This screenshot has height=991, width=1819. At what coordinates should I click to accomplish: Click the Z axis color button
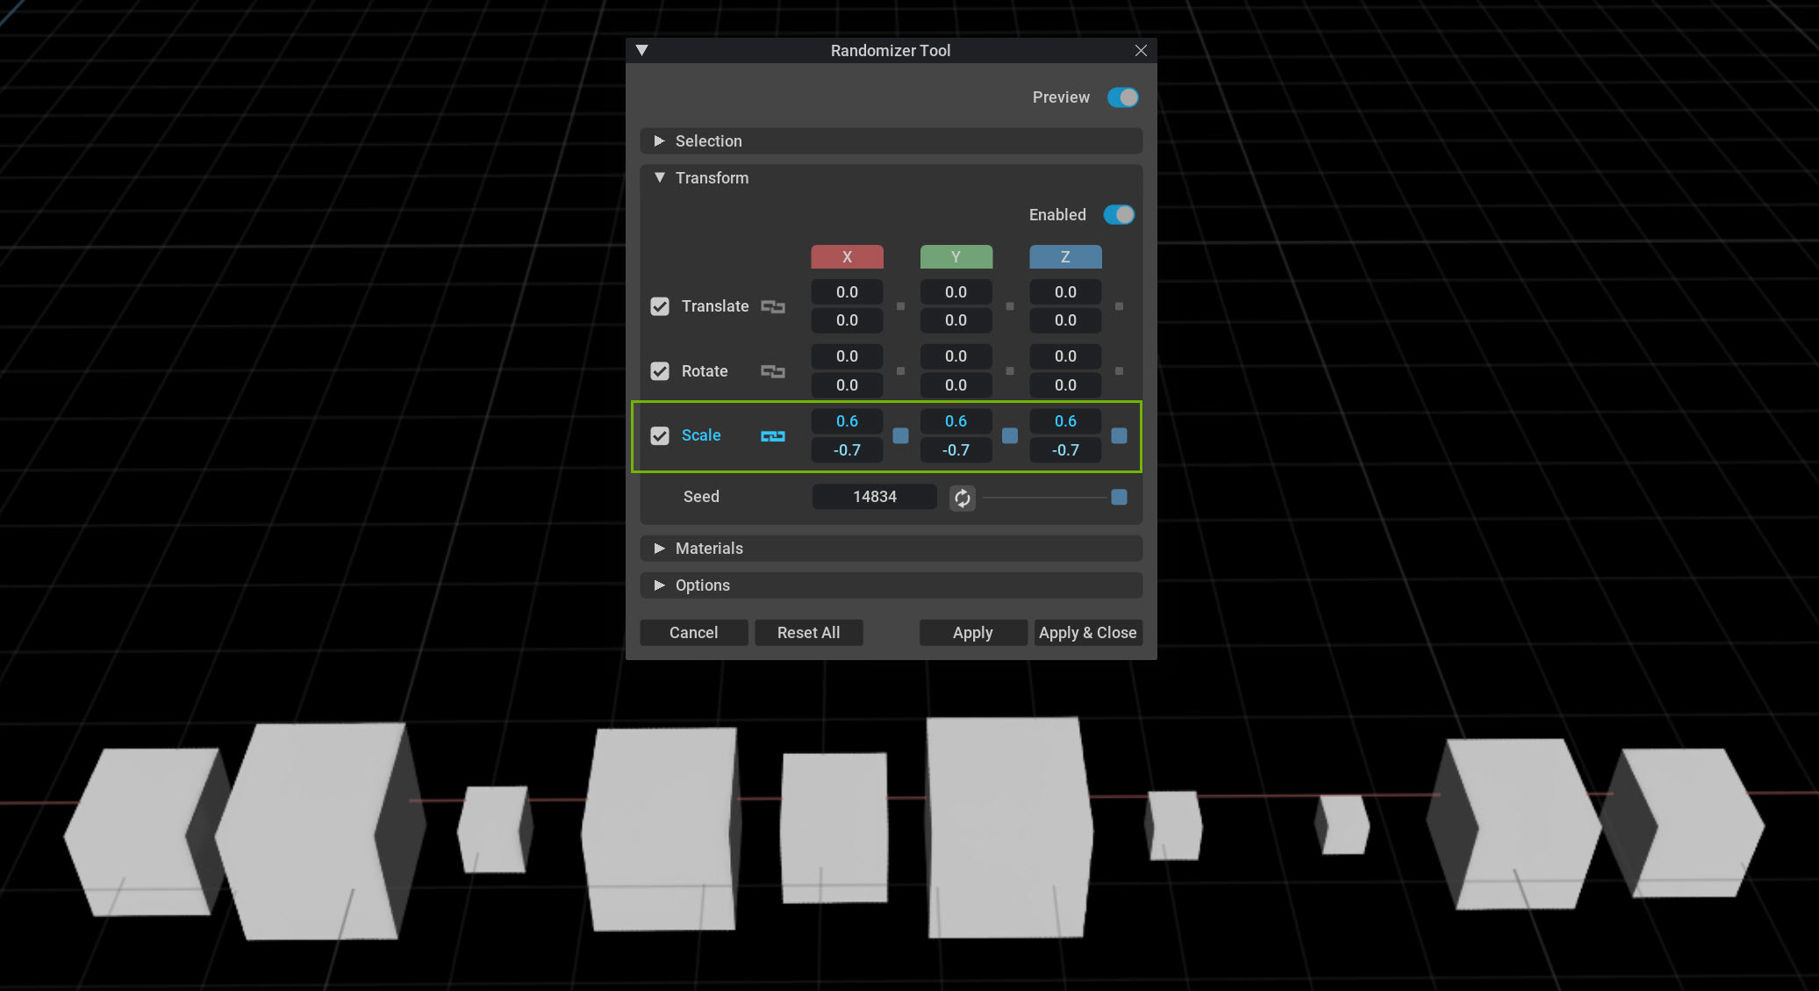pyautogui.click(x=1065, y=256)
